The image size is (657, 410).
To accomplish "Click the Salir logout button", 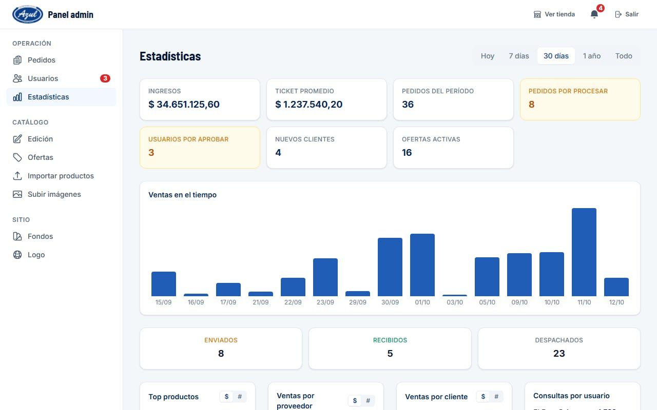I will (x=627, y=14).
